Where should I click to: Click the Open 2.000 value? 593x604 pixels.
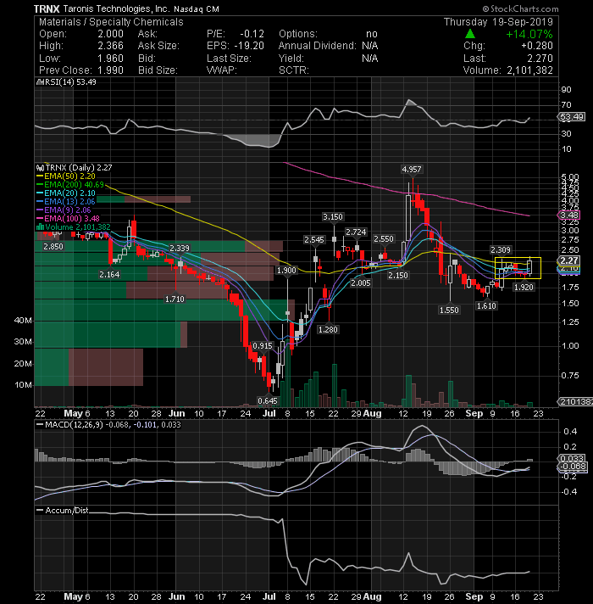(x=110, y=34)
